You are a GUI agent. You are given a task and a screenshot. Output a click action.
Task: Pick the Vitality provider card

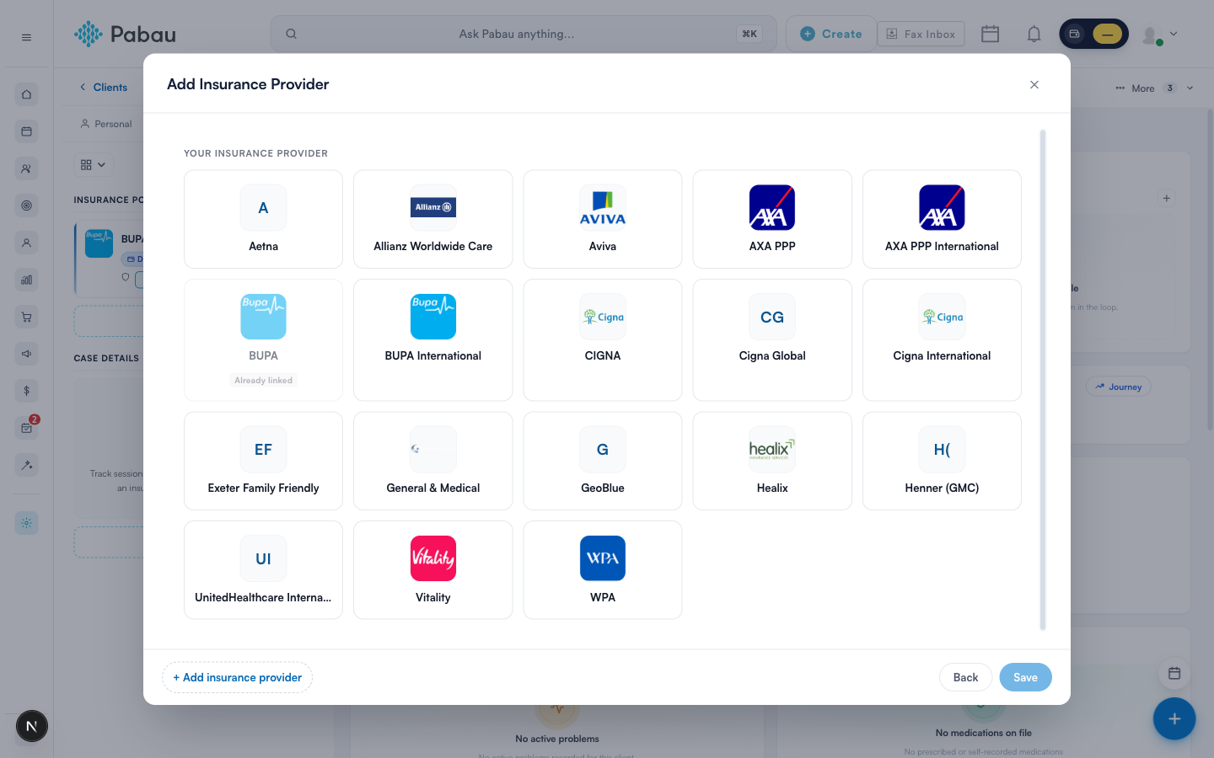coord(432,570)
